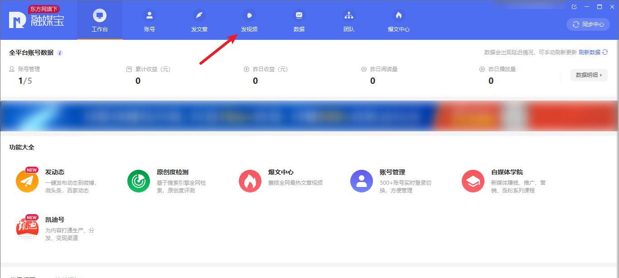Viewport: 619px width, 278px height.
Task: Click the 账号管理 purple person icon
Action: coord(362,181)
